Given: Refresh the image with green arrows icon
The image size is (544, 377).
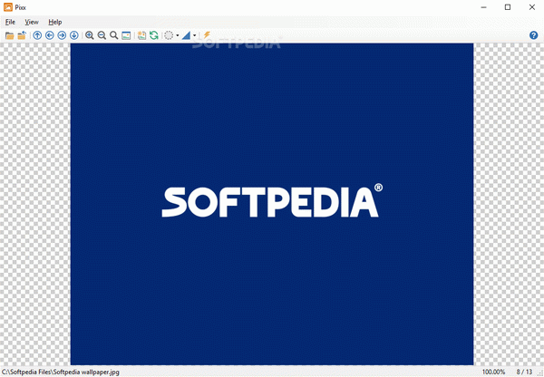Looking at the screenshot, I should tap(154, 35).
